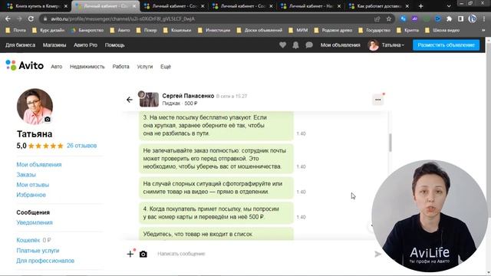Open messages via the speech bubble icon

tap(309, 45)
